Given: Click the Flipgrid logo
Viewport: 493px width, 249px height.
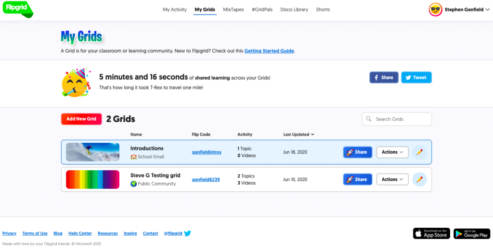Looking at the screenshot, I should (17, 9).
